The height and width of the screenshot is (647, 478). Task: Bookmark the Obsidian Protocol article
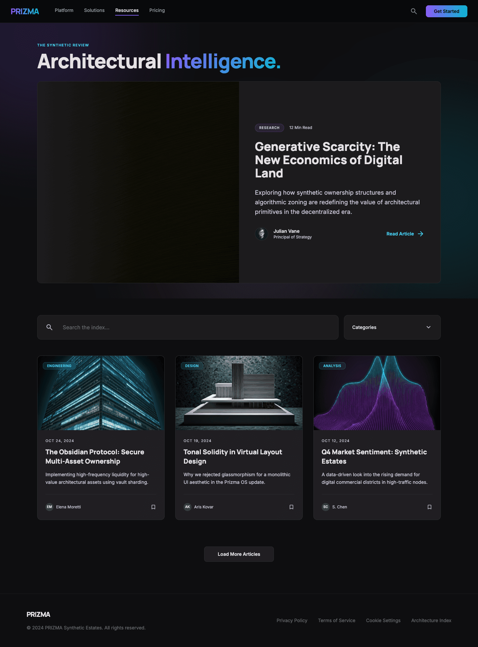tap(153, 507)
